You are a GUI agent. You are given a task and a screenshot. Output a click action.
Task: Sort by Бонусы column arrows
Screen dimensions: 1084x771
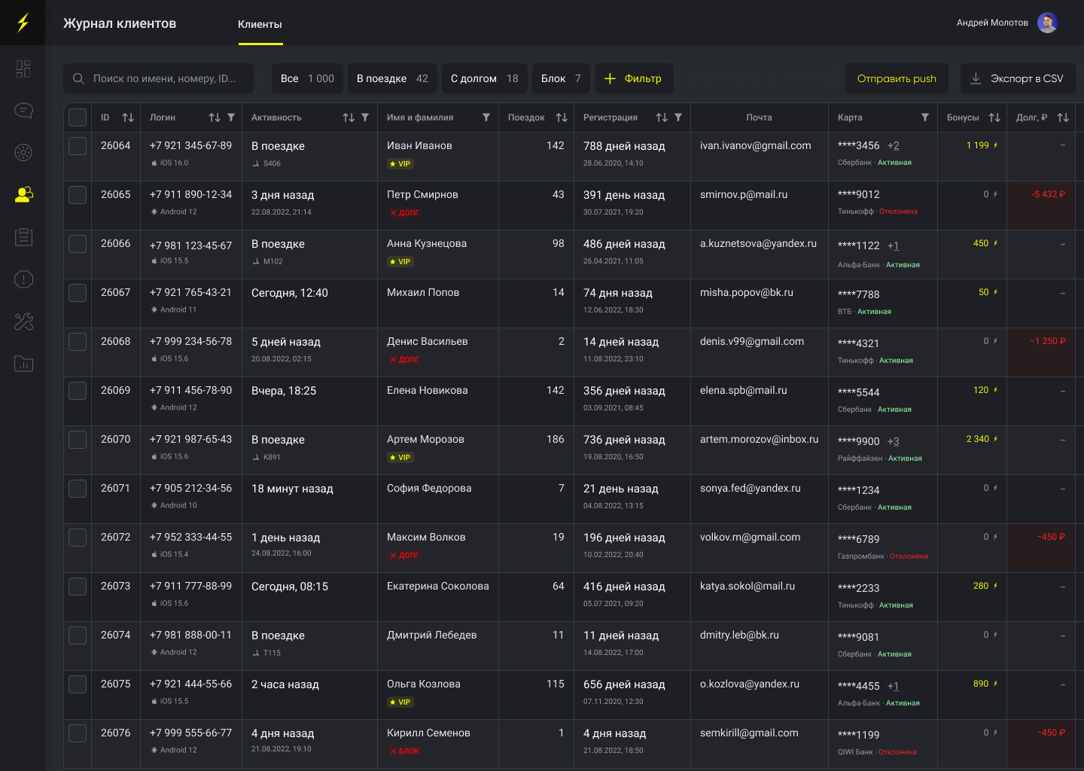coord(994,117)
